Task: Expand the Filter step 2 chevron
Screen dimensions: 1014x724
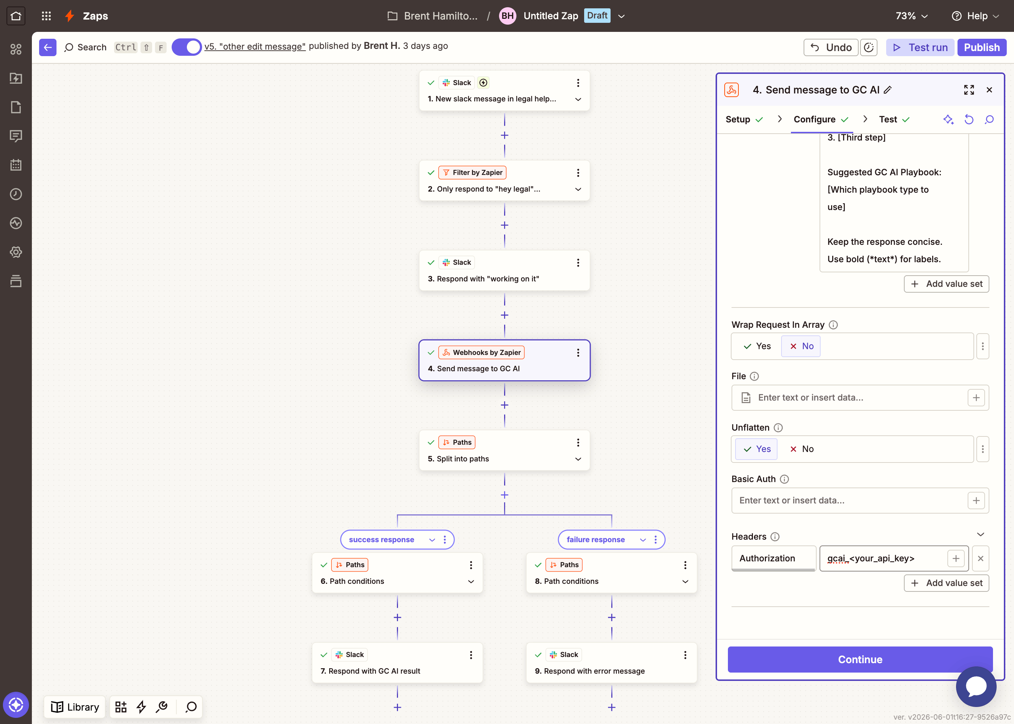Action: click(x=578, y=189)
